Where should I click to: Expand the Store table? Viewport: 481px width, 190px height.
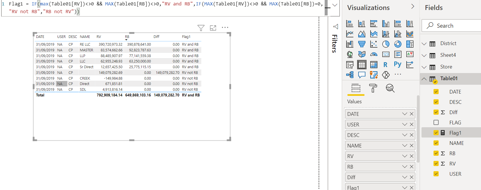coord(424,67)
